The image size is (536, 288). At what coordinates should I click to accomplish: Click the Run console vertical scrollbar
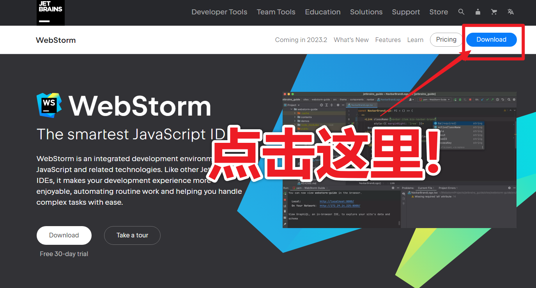tap(399, 223)
